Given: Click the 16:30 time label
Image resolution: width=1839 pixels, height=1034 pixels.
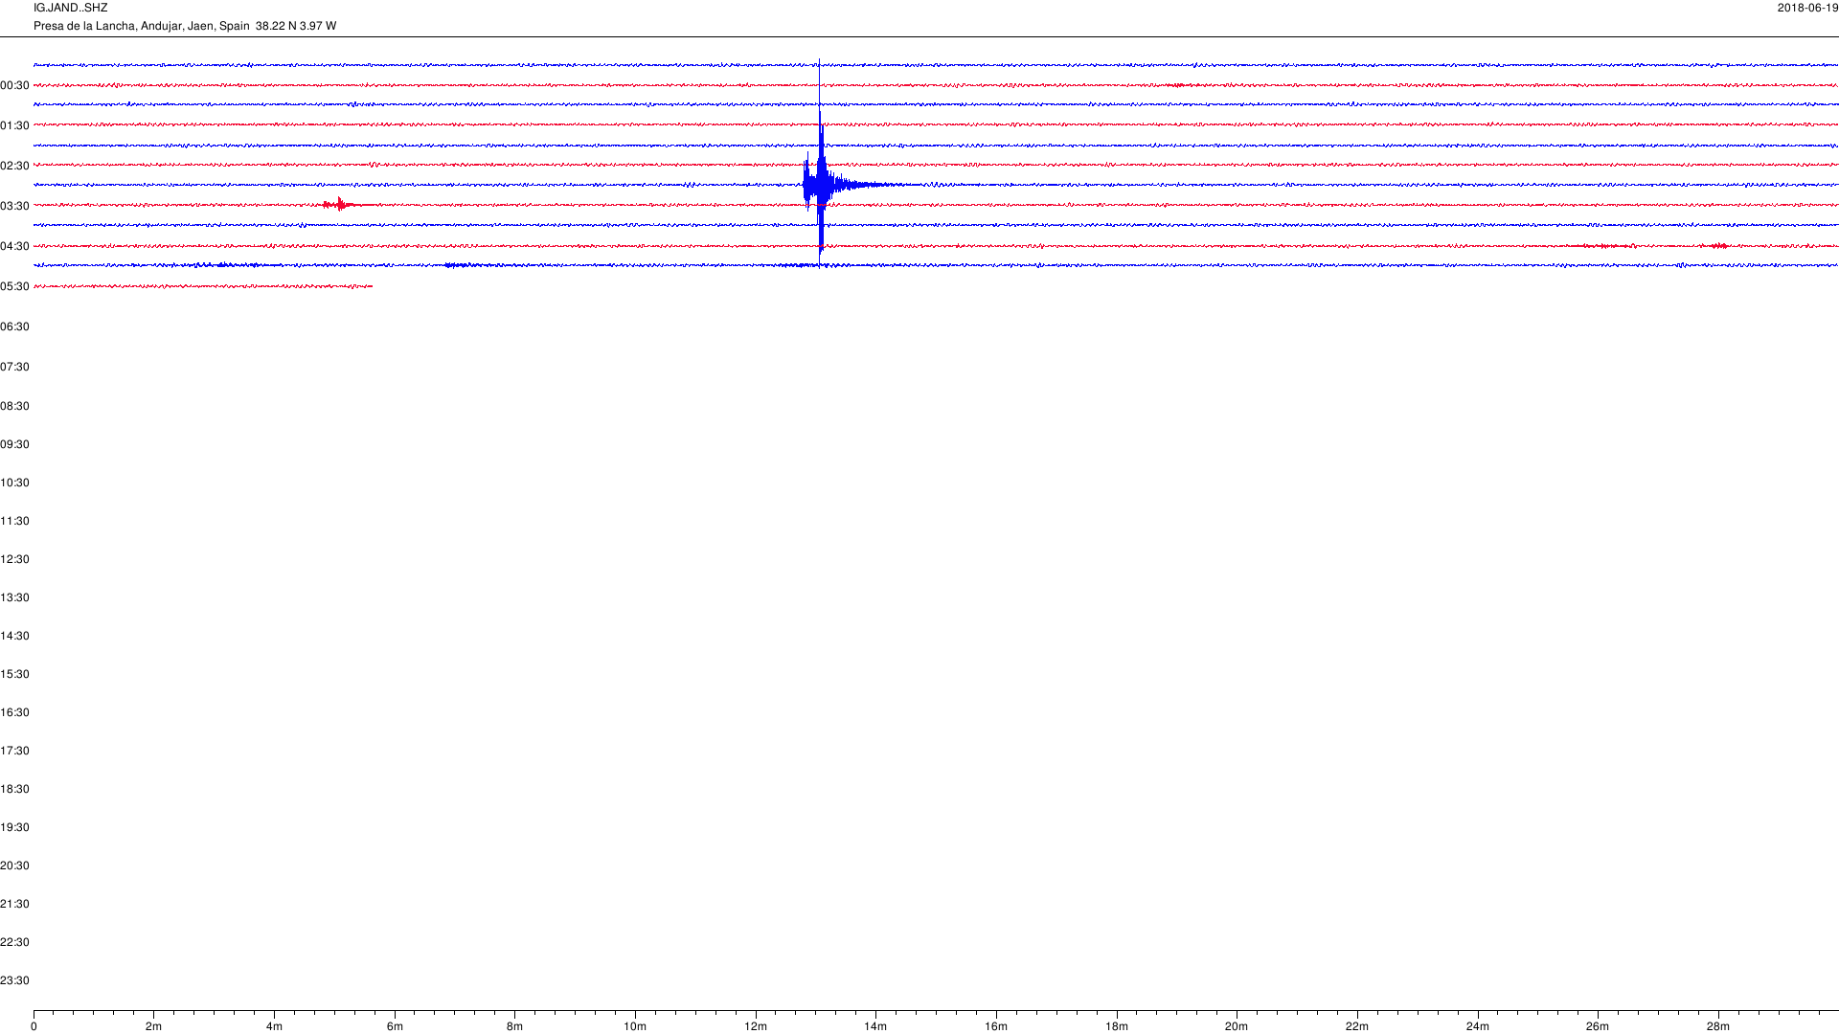Looking at the screenshot, I should pos(14,712).
